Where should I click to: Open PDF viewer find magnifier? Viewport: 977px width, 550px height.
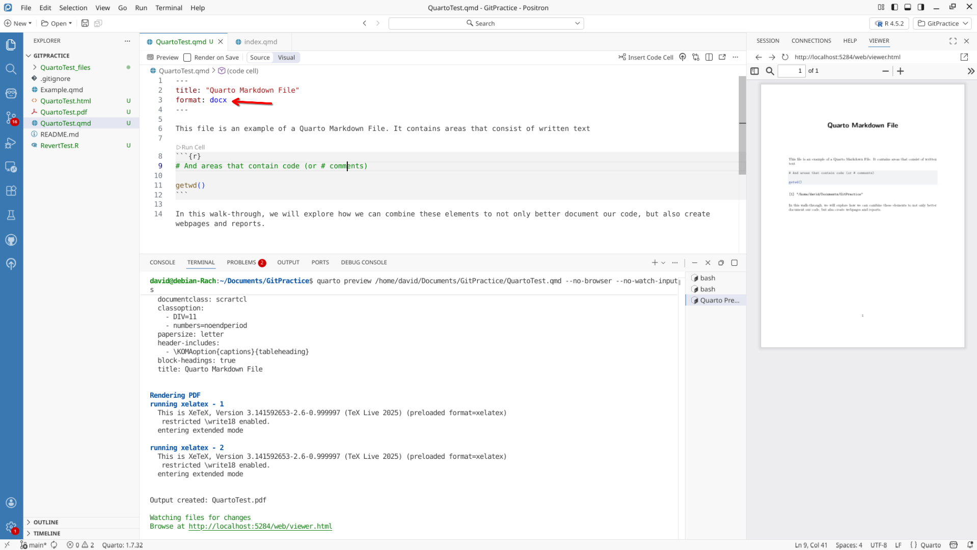tap(770, 71)
